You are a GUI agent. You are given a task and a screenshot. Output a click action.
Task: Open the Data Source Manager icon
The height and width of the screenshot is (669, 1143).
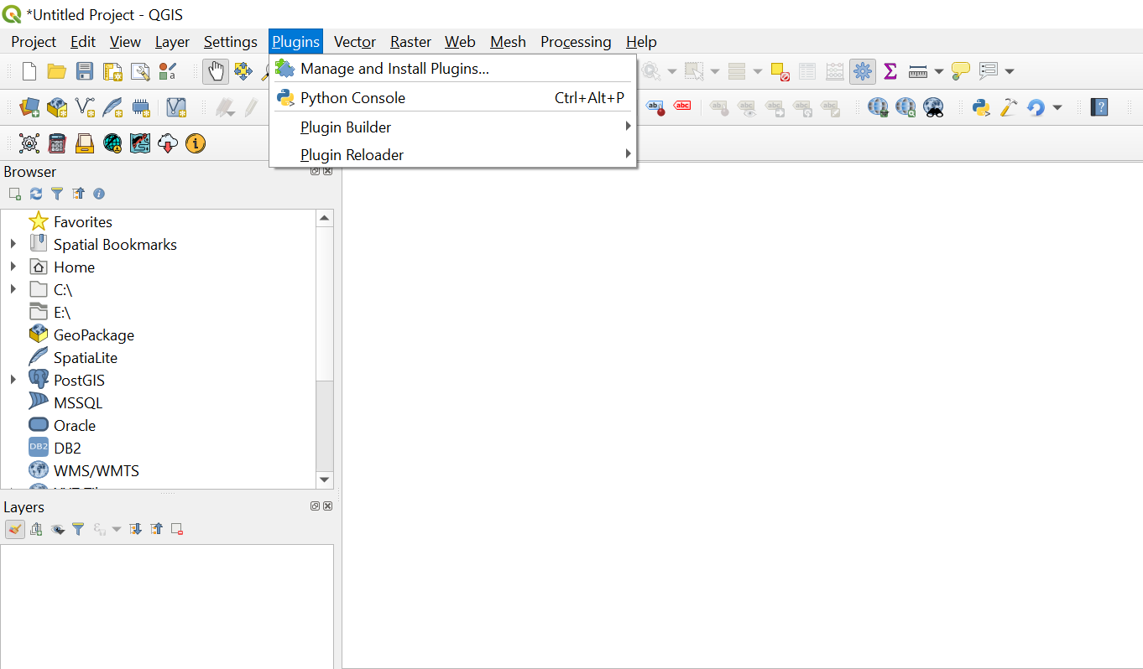coord(29,107)
